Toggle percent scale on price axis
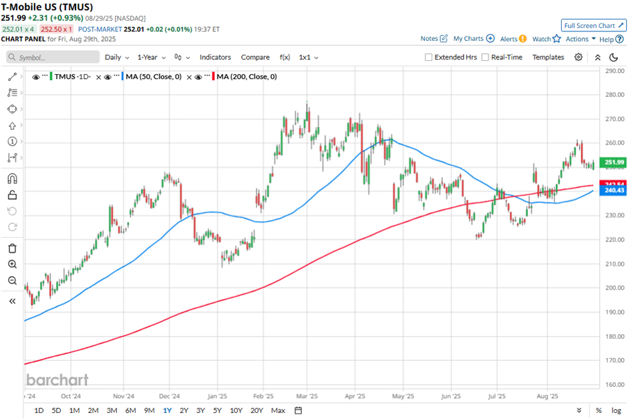This screenshot has height=419, width=628. click(599, 410)
